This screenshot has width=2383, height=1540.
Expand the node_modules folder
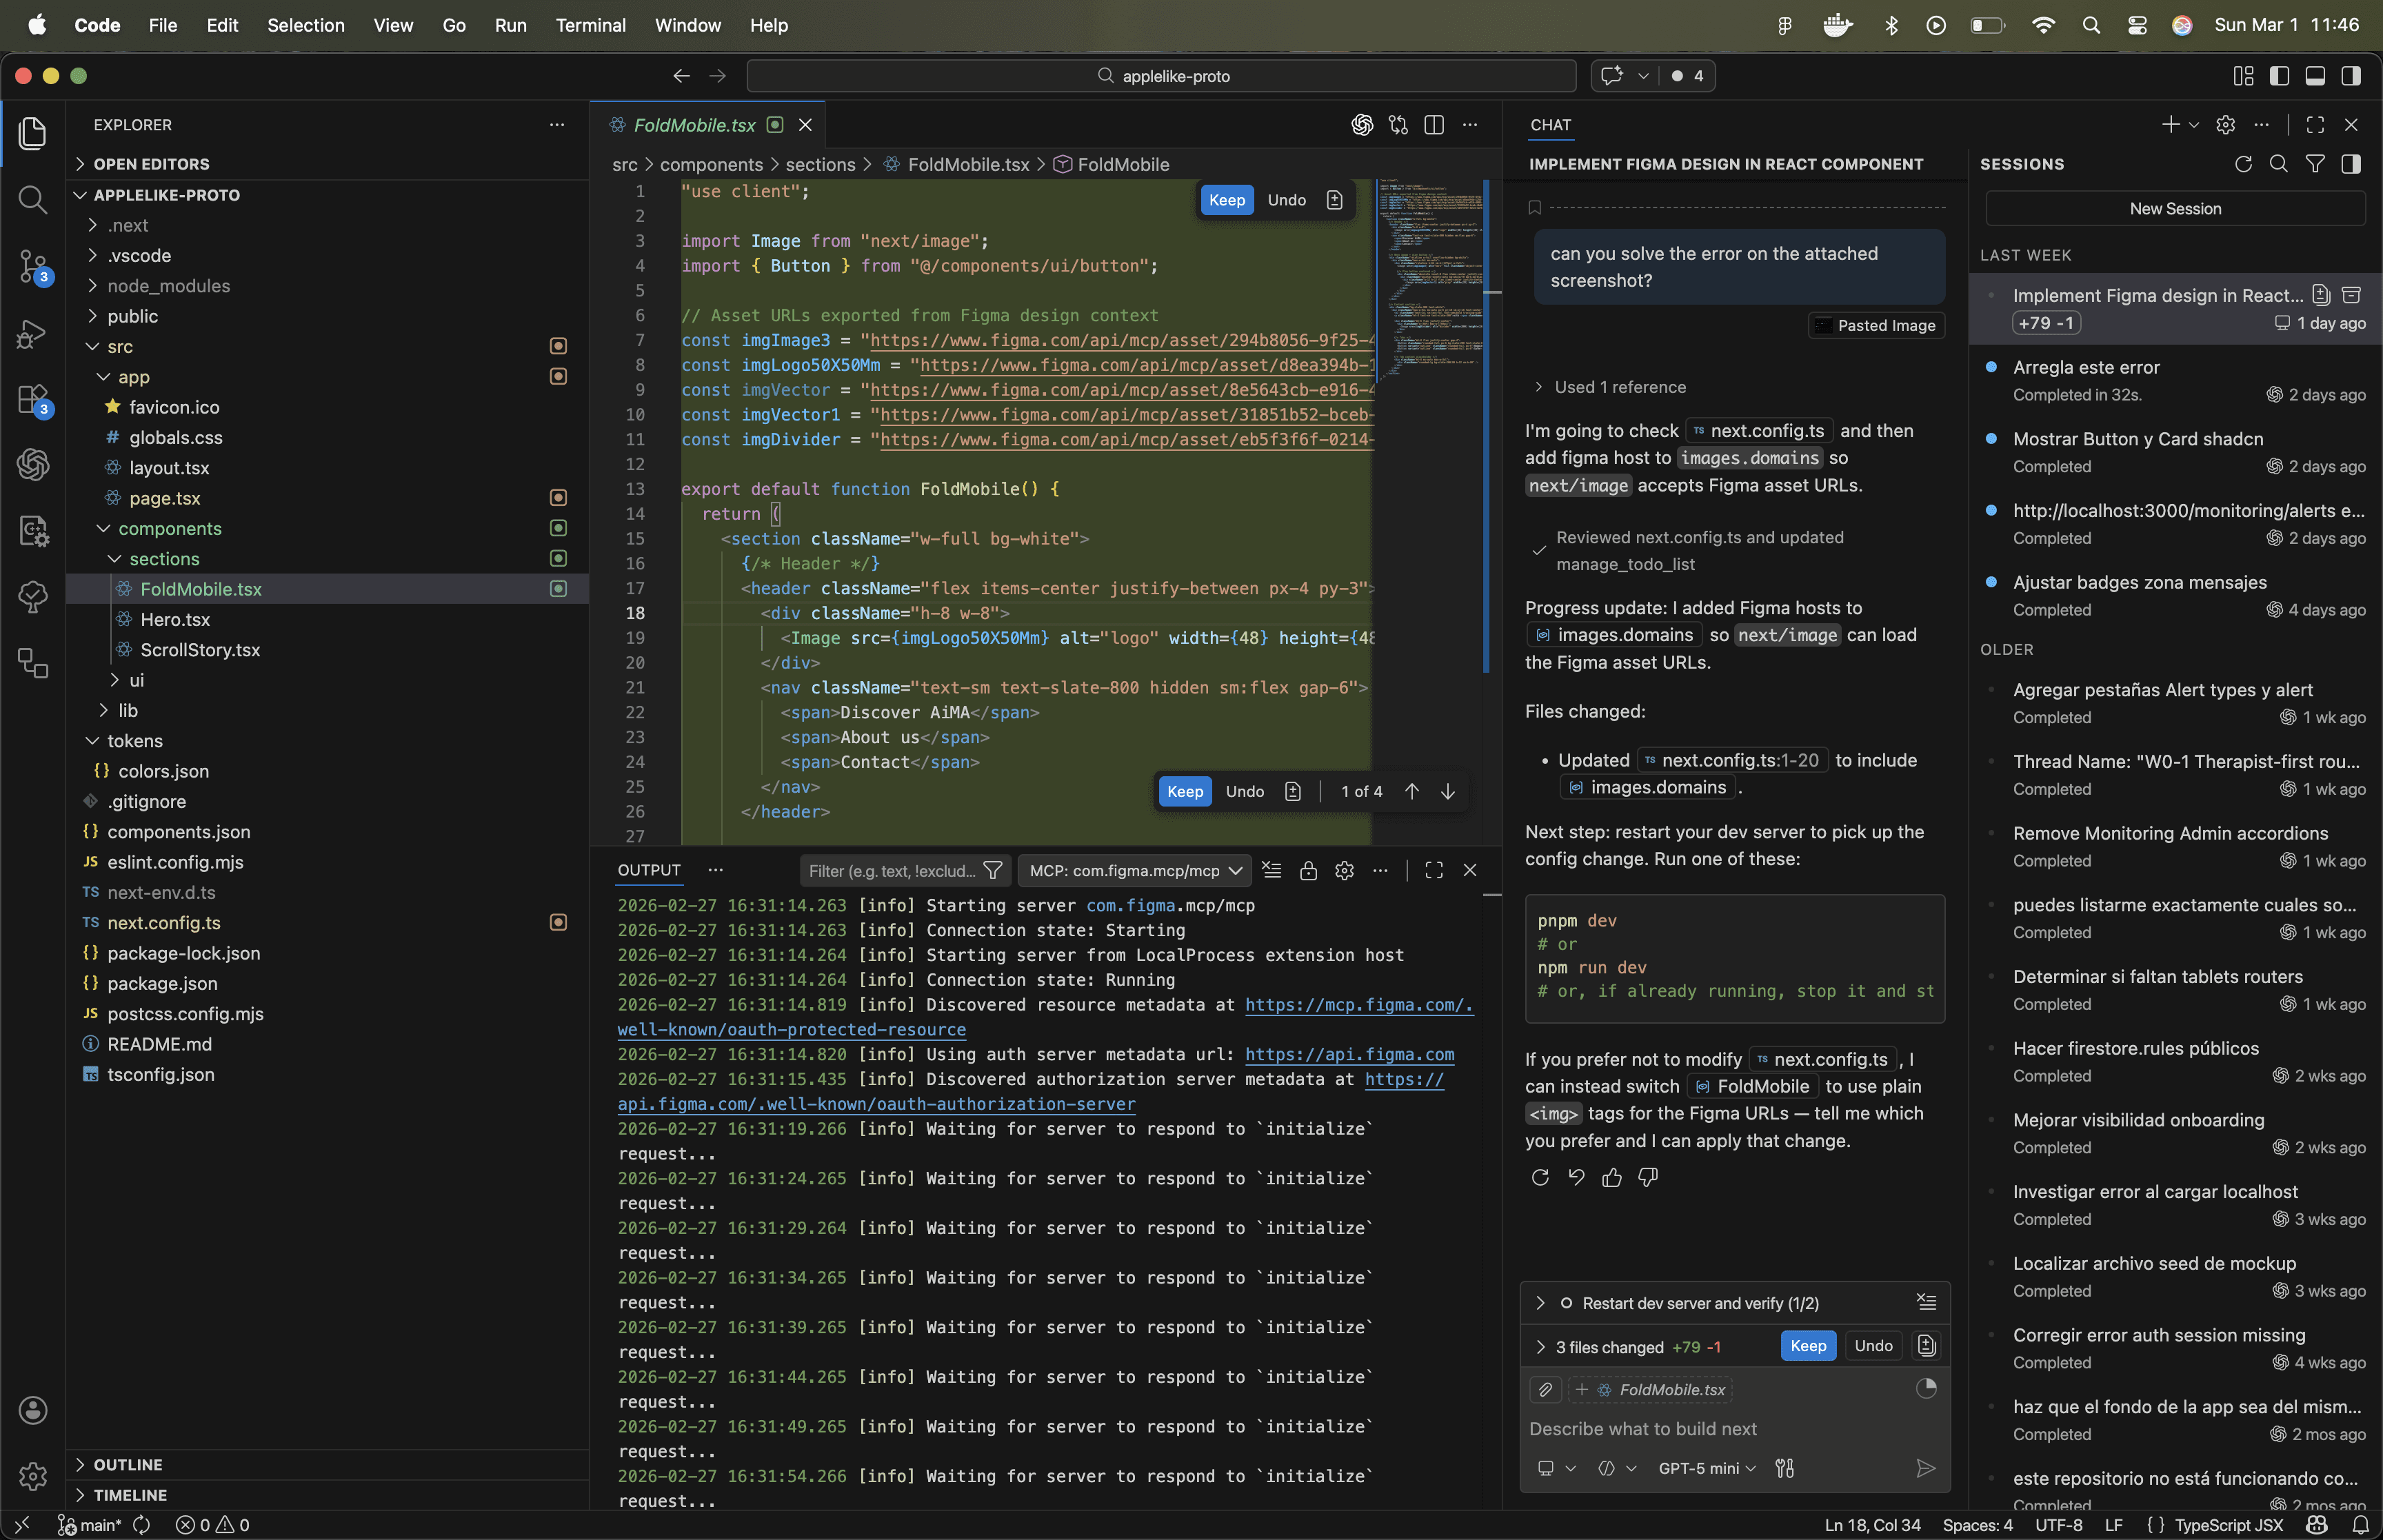(x=168, y=286)
